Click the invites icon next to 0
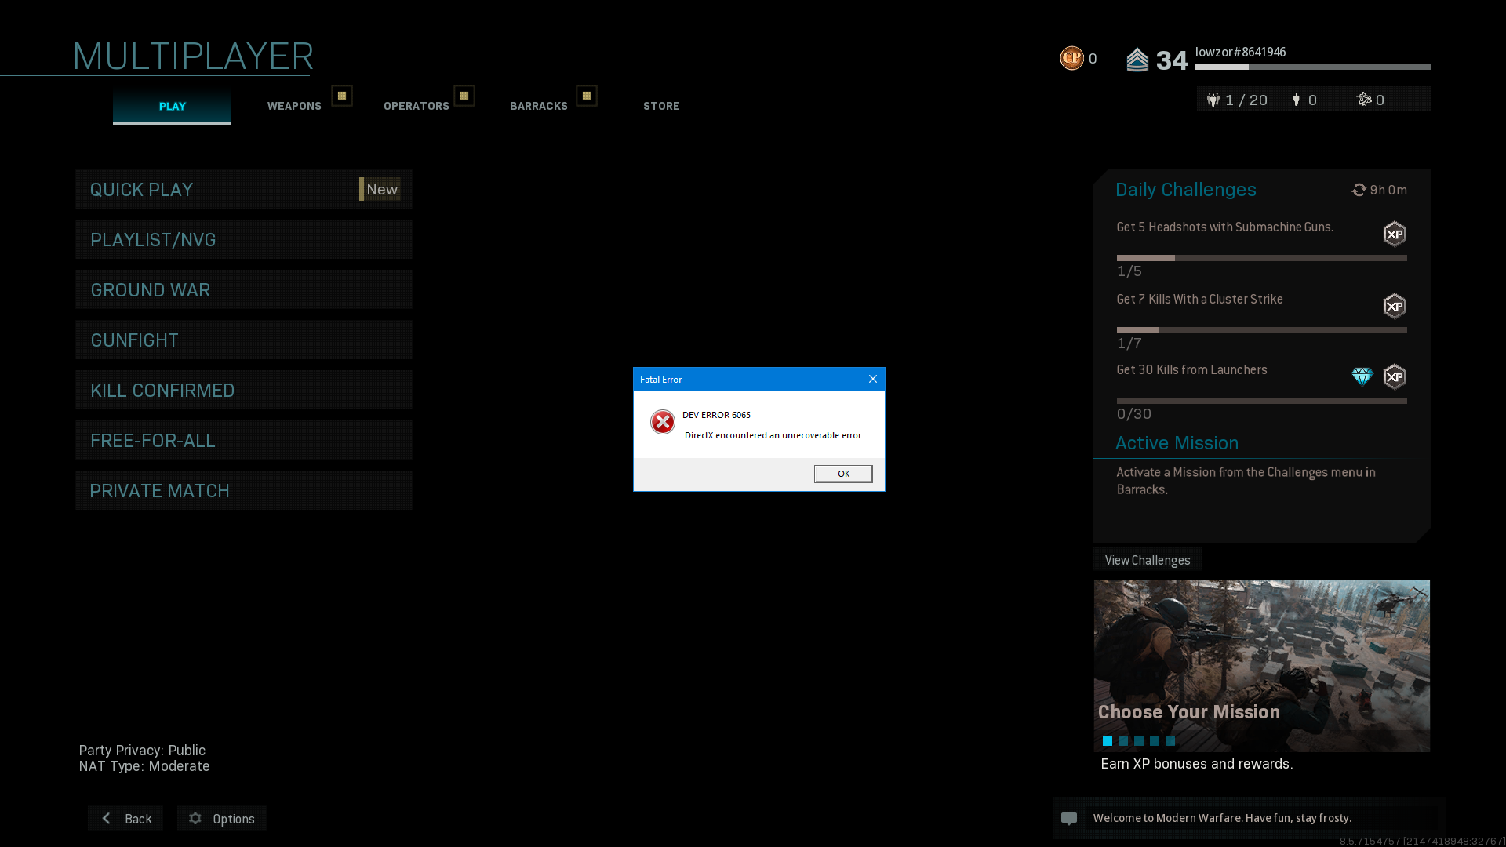 [x=1365, y=99]
